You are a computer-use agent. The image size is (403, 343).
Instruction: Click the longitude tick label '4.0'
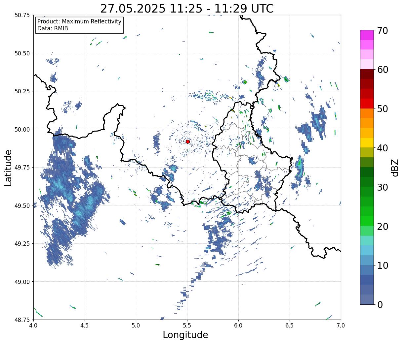[x=33, y=325]
